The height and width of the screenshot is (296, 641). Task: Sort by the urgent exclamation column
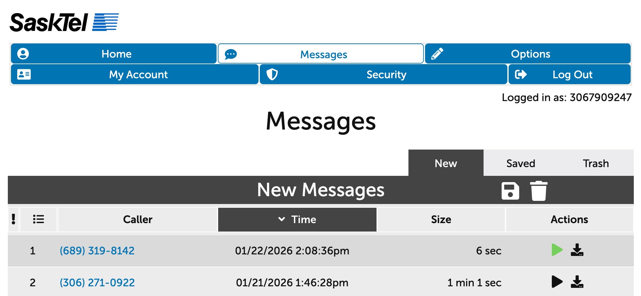[13, 219]
